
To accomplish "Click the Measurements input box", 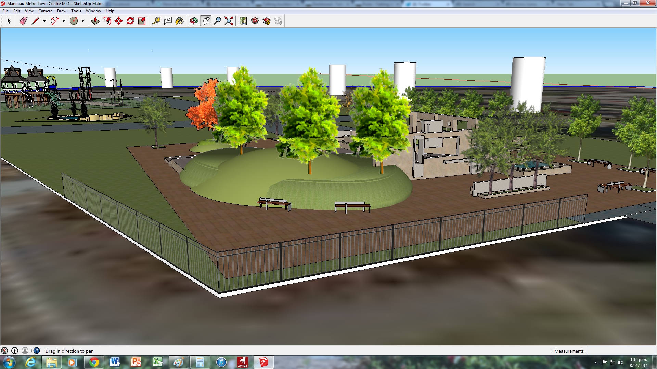I will (x=620, y=351).
